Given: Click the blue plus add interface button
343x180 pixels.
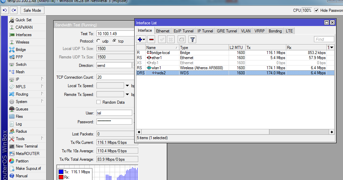Looking at the screenshot, I should pos(140,40).
